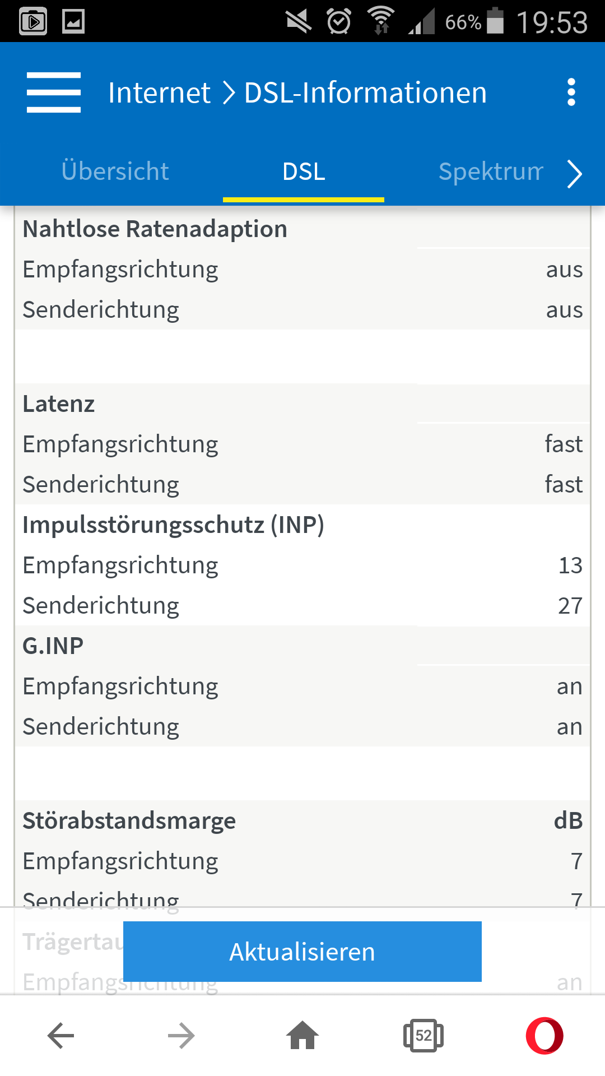Viewport: 605px width, 1076px height.
Task: Expand more tabs with the right chevron
Action: coord(575,174)
